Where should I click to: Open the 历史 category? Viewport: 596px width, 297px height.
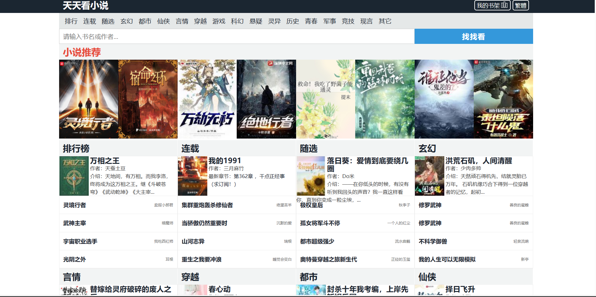click(x=293, y=21)
